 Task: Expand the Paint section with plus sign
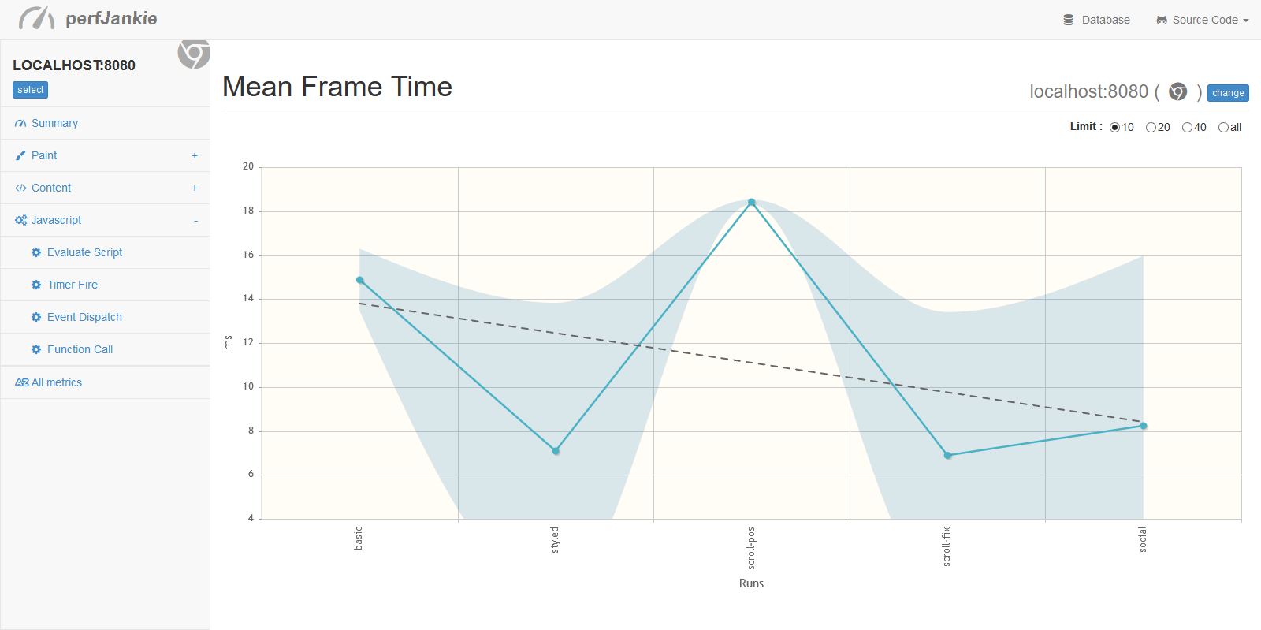(195, 155)
